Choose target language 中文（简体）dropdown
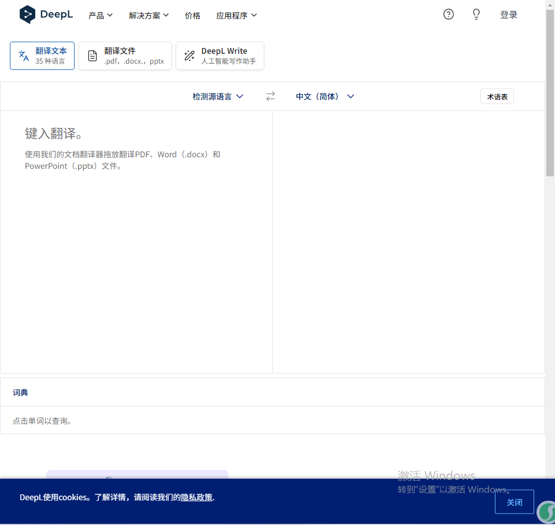The width and height of the screenshot is (555, 525). point(325,97)
